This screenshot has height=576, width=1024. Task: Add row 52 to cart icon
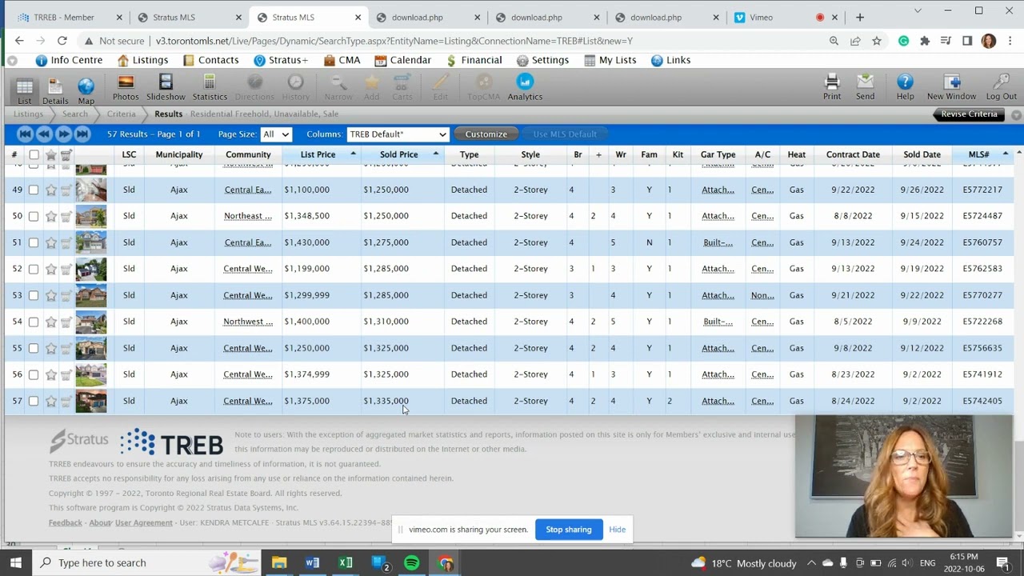(66, 269)
